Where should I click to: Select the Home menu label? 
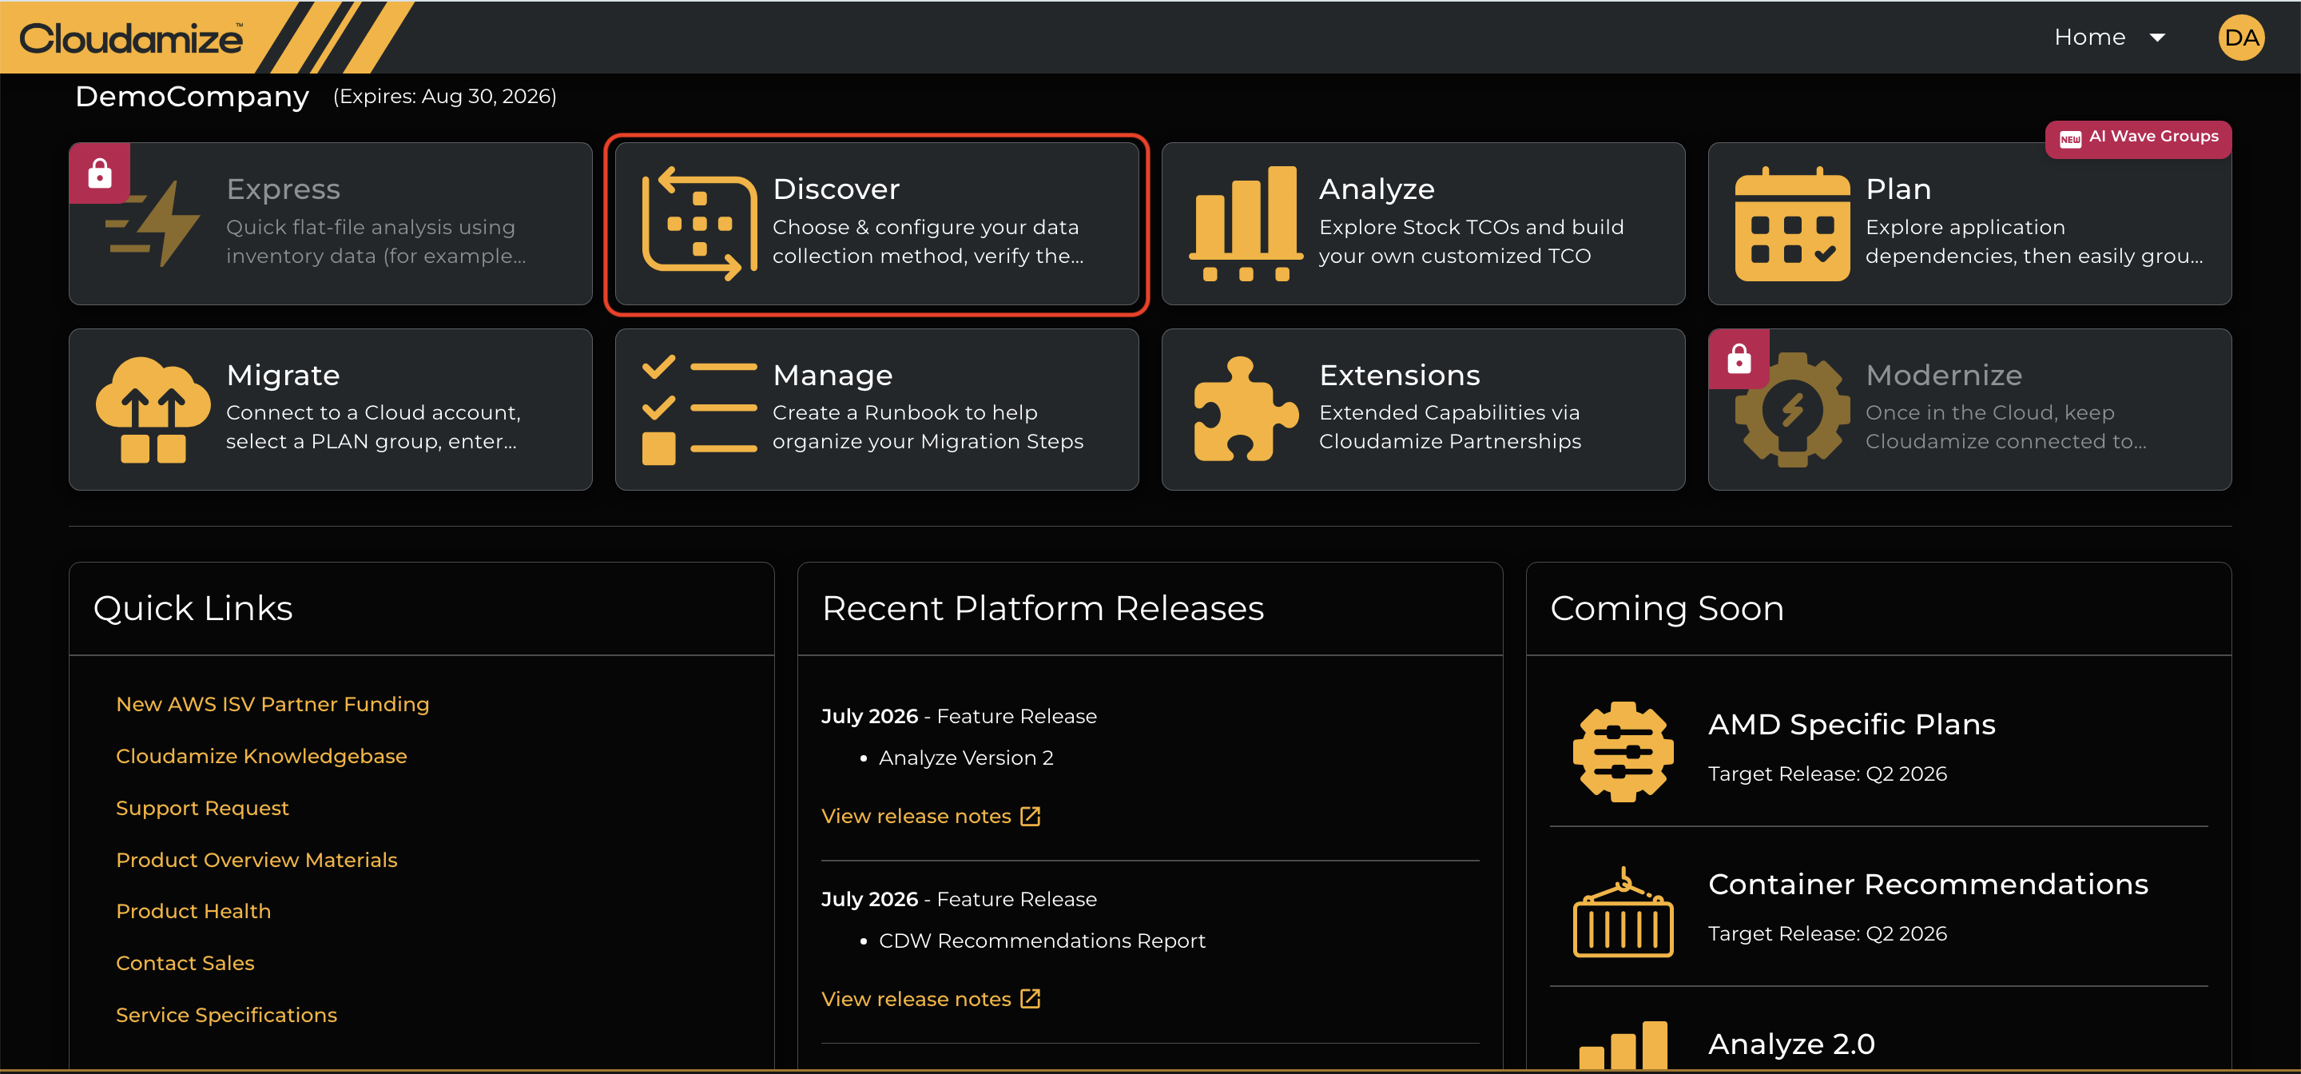click(x=2089, y=37)
